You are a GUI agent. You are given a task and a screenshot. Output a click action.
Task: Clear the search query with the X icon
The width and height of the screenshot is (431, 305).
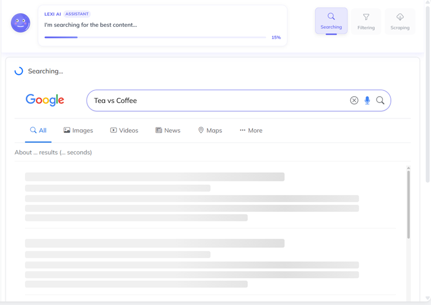(354, 101)
